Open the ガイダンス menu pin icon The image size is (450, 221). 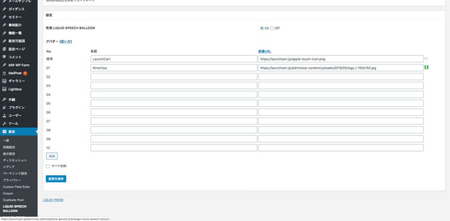(x=4, y=9)
